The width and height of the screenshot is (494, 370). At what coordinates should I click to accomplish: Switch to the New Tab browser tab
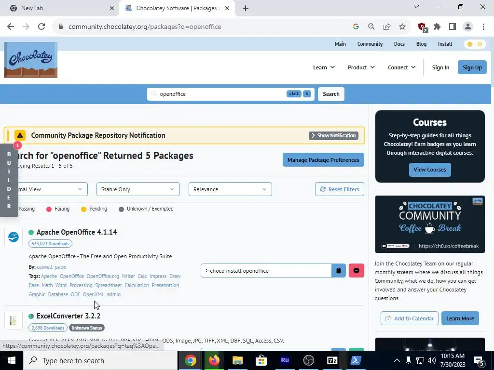(x=60, y=8)
